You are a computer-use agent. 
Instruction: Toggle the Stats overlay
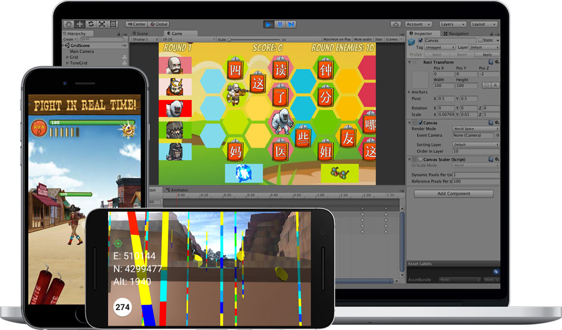pyautogui.click(x=378, y=39)
